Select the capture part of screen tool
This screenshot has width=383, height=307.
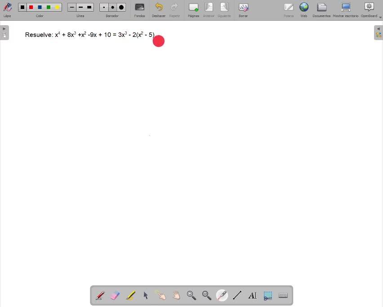pos(268,295)
